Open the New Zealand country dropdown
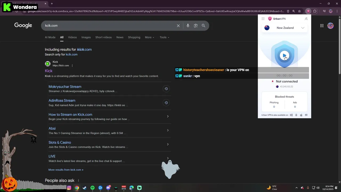The width and height of the screenshot is (341, 192). click(x=284, y=28)
